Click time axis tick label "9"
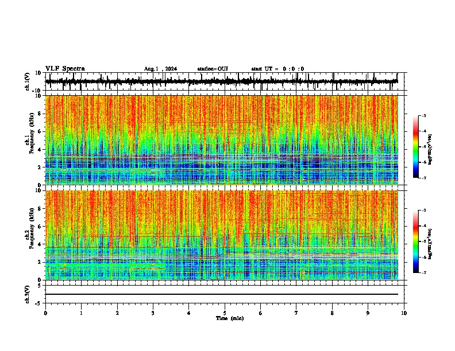The image size is (455, 351). [x=368, y=313]
